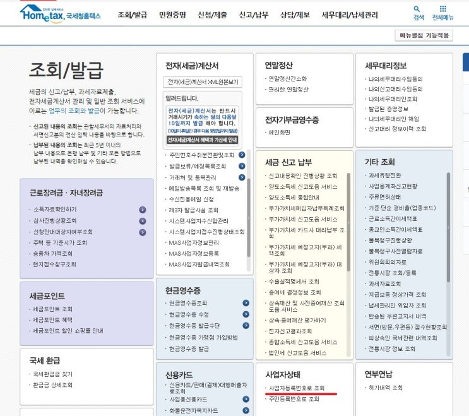Open 법인세 신고도움 서비스 link
This screenshot has height=416, width=469.
(297, 353)
